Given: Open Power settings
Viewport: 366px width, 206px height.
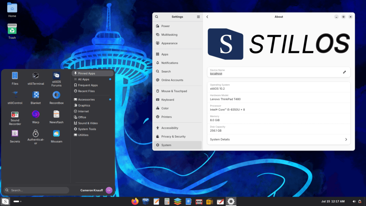Looking at the screenshot, I should [177, 26].
